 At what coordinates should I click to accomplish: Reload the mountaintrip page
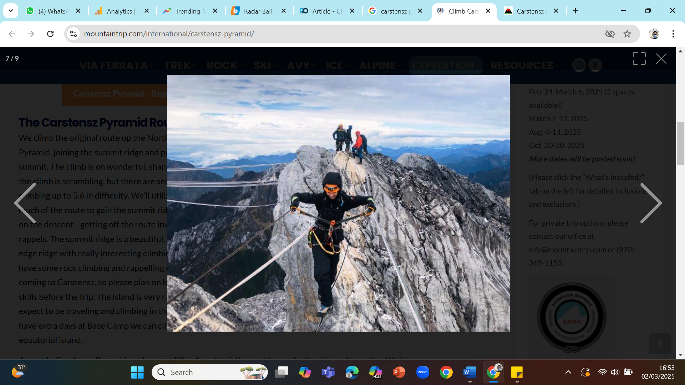(50, 34)
